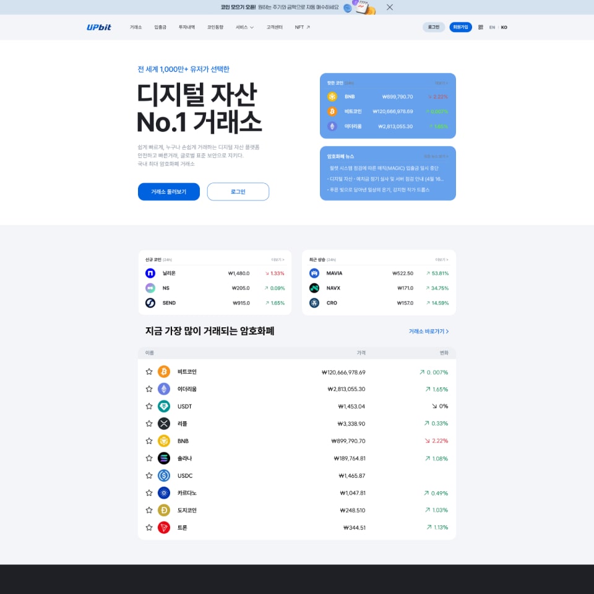Open the NFT external link menu
The image size is (594, 594).
coord(303,27)
